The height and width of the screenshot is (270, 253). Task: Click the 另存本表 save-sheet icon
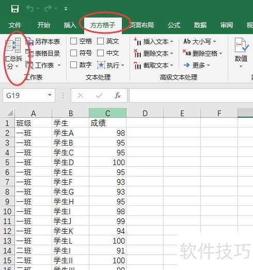click(x=29, y=41)
